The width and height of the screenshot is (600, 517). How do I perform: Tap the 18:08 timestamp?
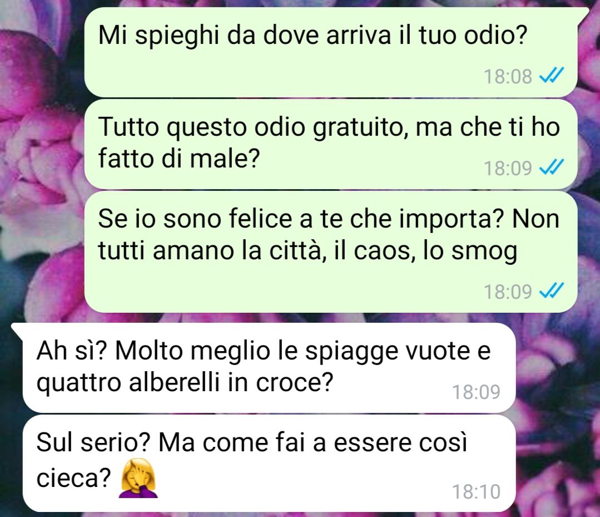[508, 76]
